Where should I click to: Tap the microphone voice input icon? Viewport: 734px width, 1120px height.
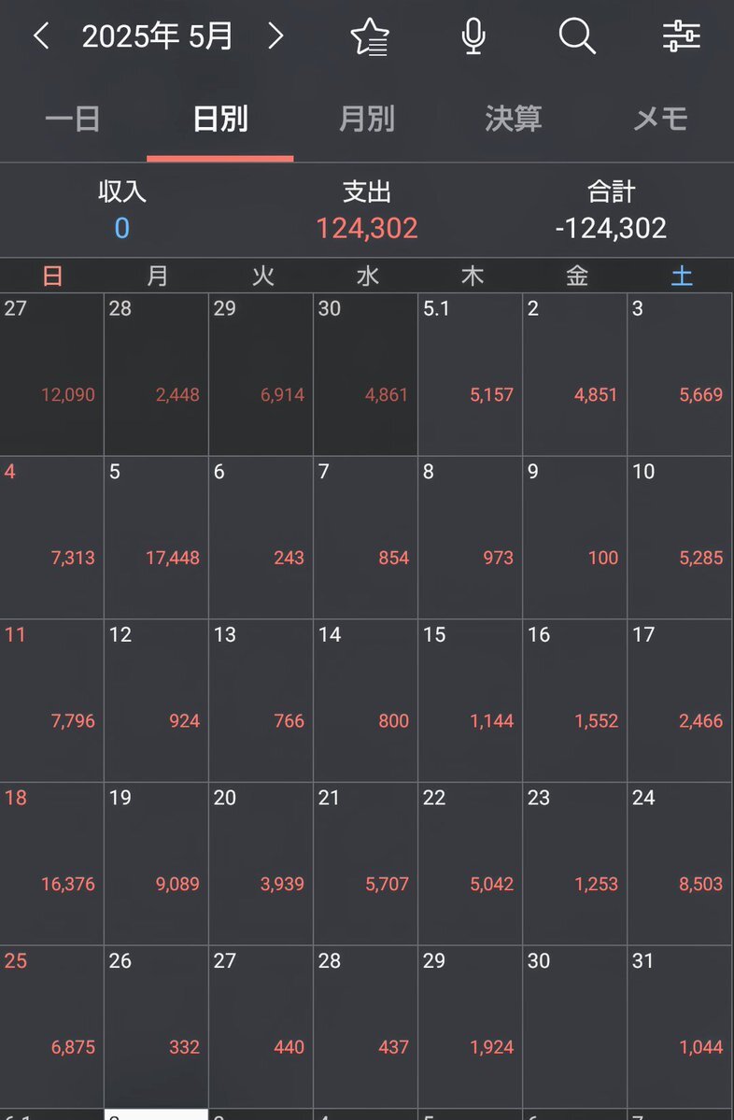pos(473,36)
